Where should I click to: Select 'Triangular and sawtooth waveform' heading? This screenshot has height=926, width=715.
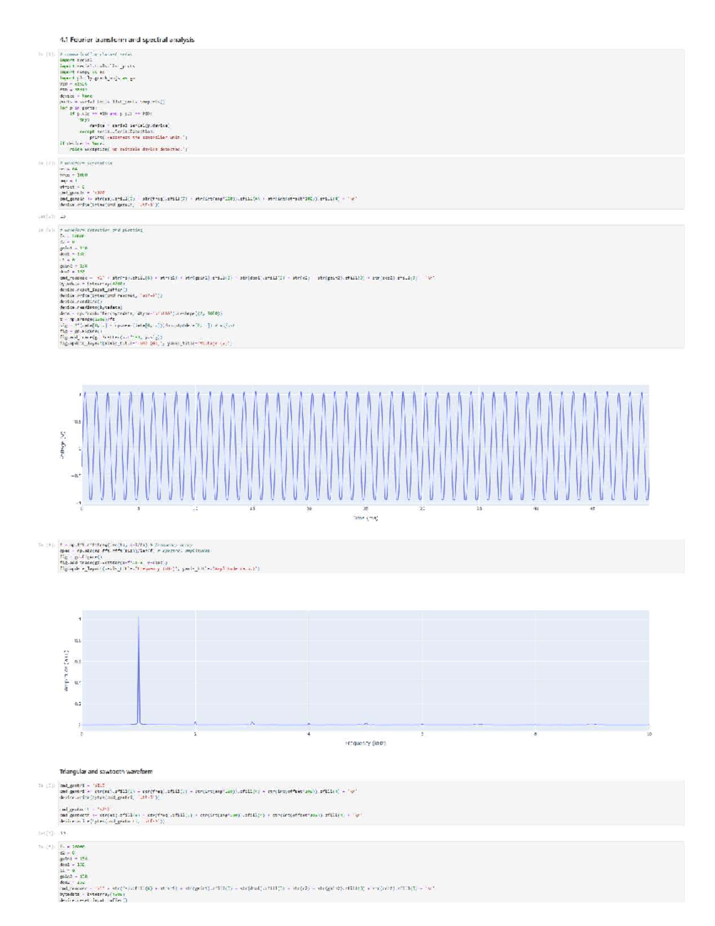(x=106, y=772)
